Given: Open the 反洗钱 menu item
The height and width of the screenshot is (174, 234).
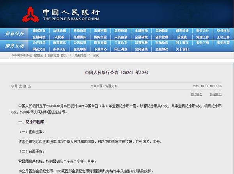Looking at the screenshot, I should click(182, 37).
